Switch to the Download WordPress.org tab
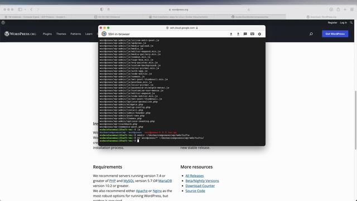 point(321,17)
